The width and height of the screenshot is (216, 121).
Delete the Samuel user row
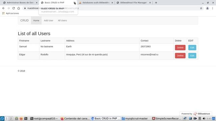coord(180,48)
